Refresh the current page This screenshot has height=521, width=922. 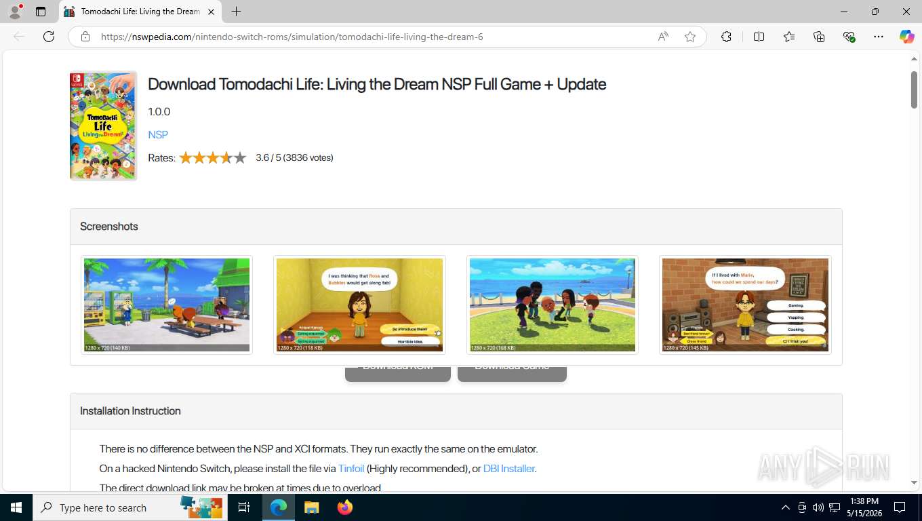pyautogui.click(x=49, y=37)
